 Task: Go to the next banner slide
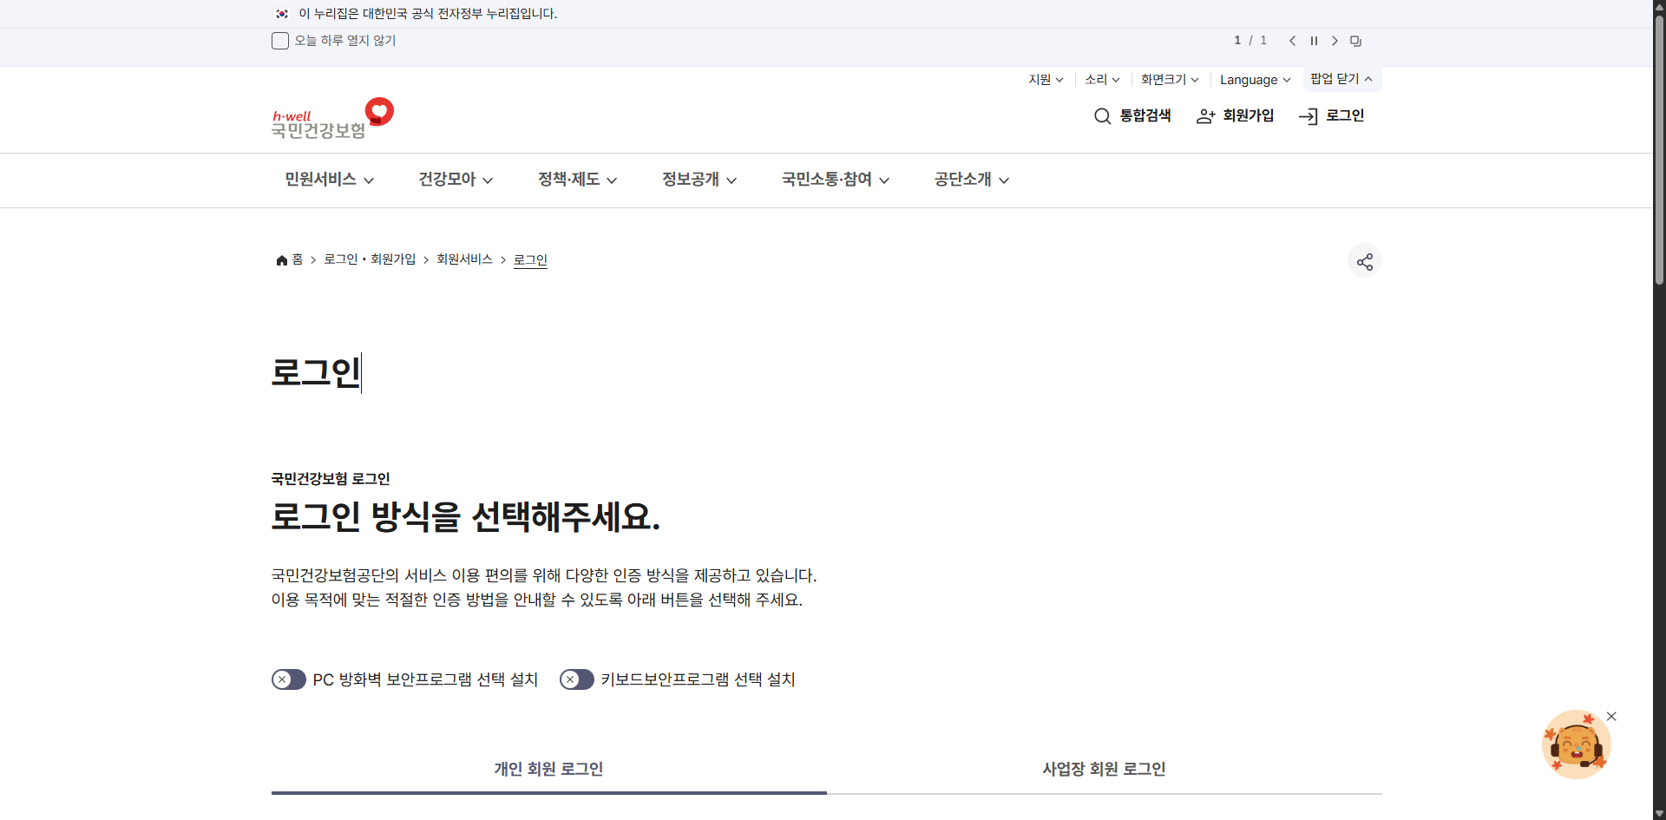tap(1334, 40)
